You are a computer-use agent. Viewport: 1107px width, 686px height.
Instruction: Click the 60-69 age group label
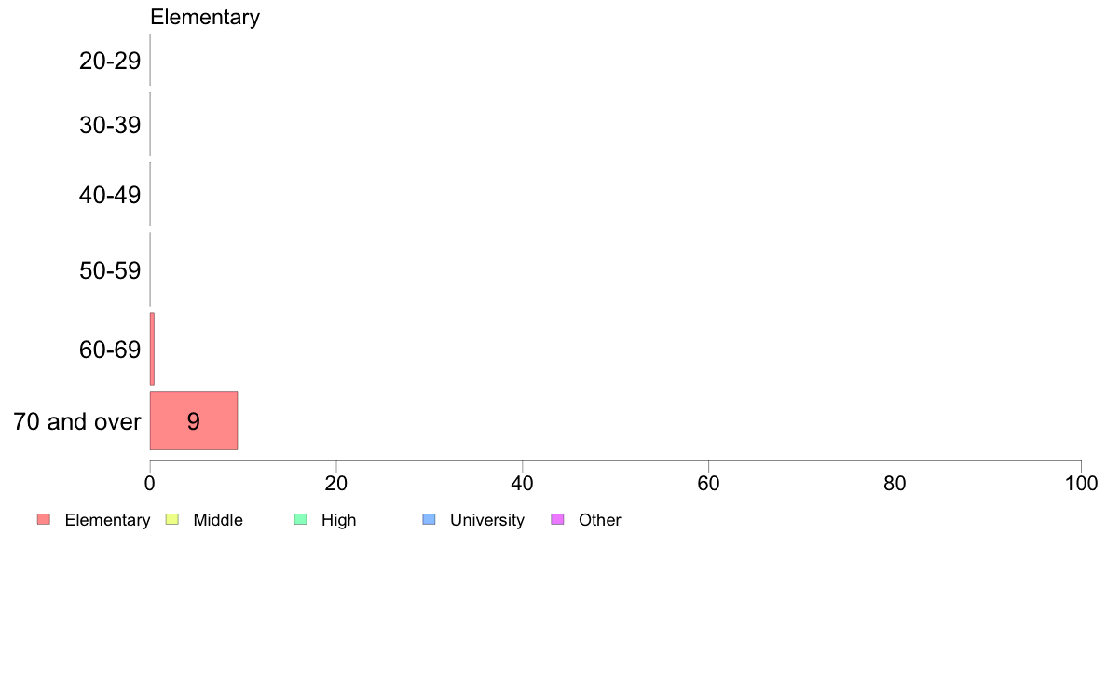[x=110, y=349]
